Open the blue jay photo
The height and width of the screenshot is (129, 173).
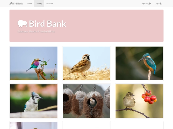[x=34, y=101]
